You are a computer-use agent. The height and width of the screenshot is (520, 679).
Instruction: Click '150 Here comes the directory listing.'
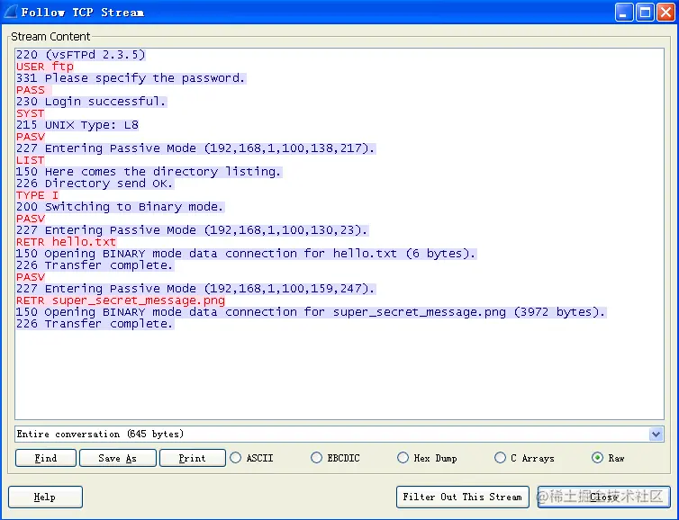[149, 171]
